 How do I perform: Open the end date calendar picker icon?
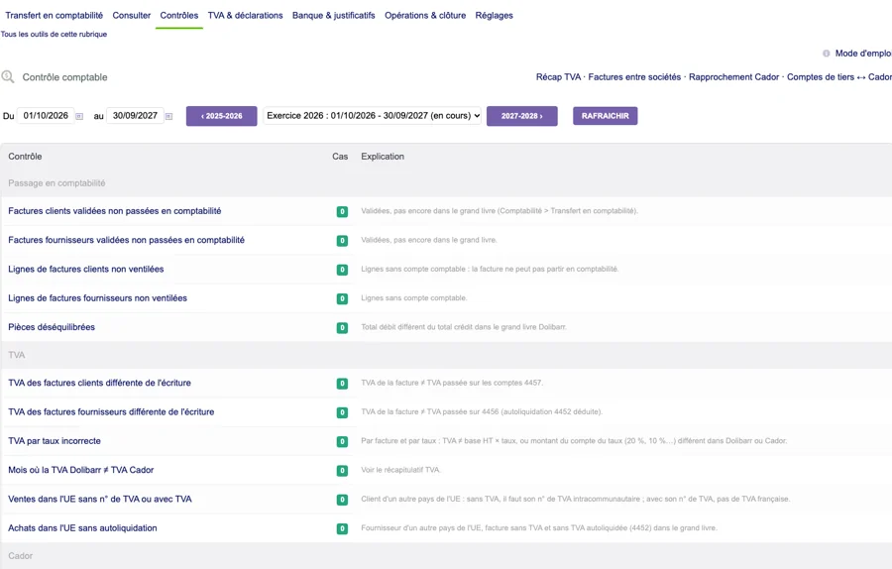tap(168, 116)
